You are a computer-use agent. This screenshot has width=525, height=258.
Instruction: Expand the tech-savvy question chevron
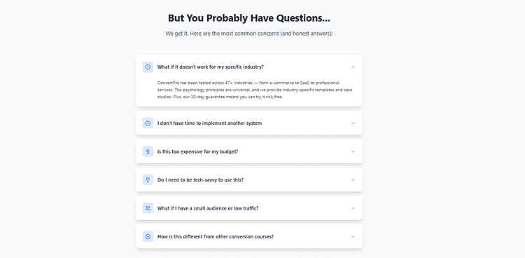pyautogui.click(x=353, y=179)
